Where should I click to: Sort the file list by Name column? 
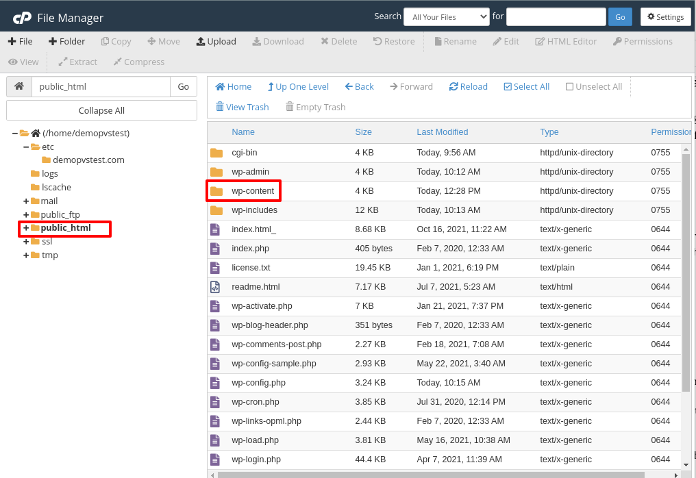(x=243, y=131)
